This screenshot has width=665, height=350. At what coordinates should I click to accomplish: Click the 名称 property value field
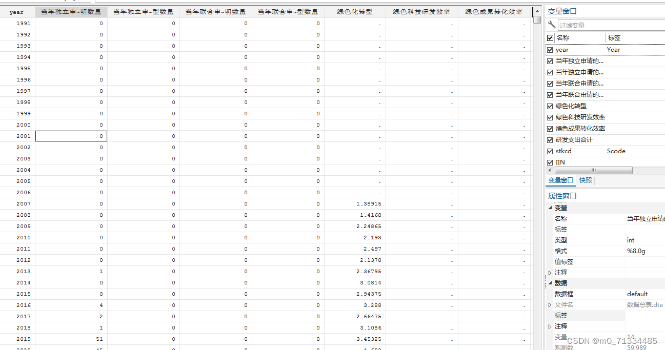(645, 219)
